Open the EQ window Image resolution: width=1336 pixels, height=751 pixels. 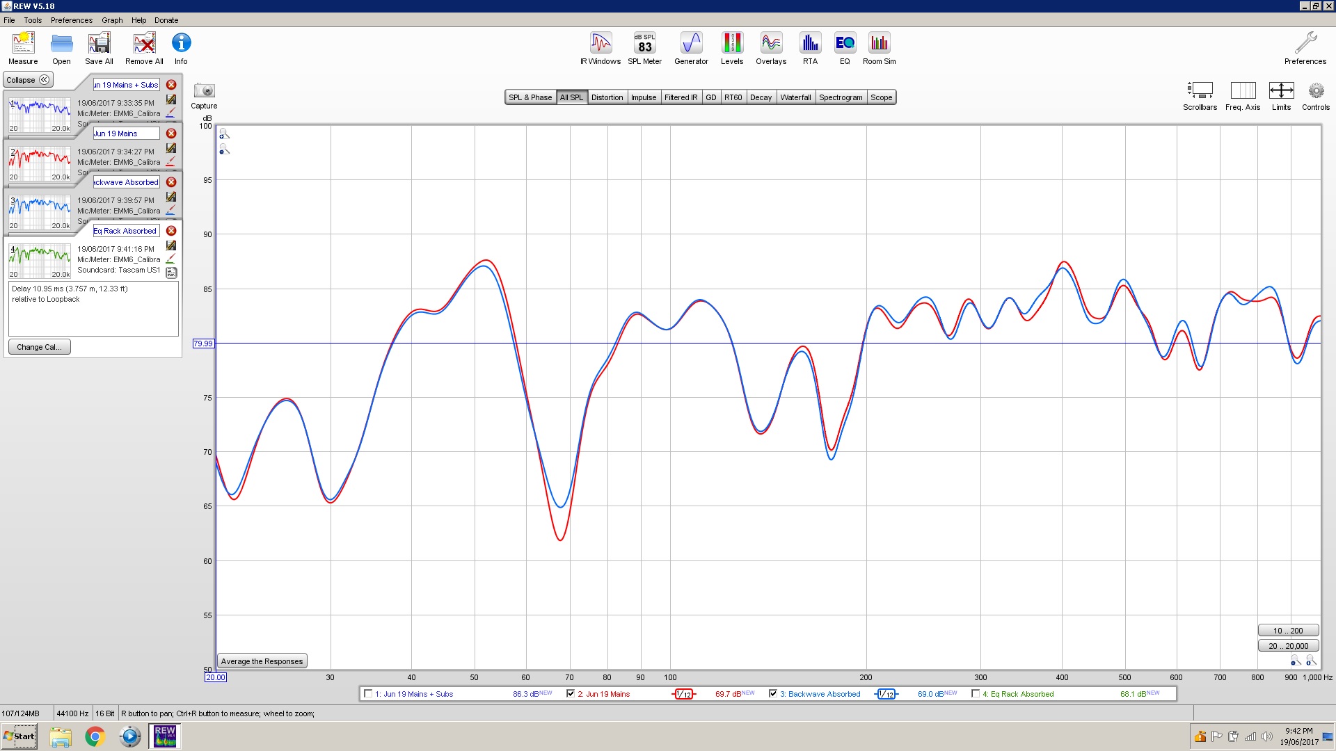pos(845,49)
